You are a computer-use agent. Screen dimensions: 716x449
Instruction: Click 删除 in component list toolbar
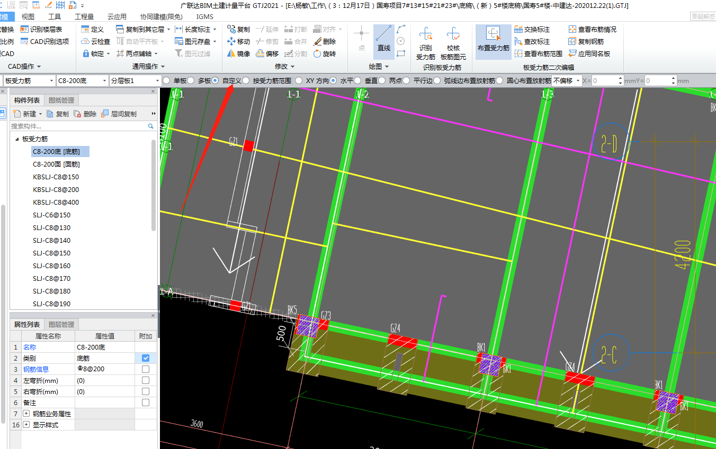click(85, 114)
